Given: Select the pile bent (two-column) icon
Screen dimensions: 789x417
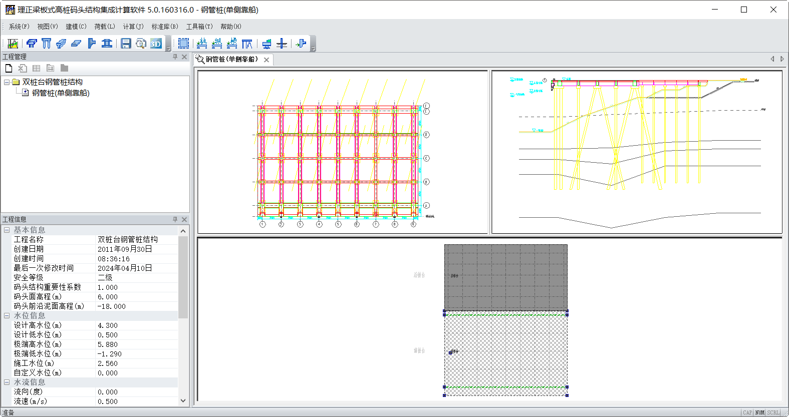Looking at the screenshot, I should 46,44.
